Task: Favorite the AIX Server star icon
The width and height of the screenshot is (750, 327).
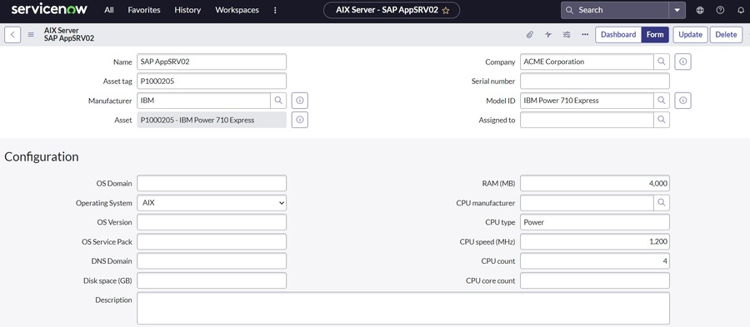Action: click(x=446, y=11)
